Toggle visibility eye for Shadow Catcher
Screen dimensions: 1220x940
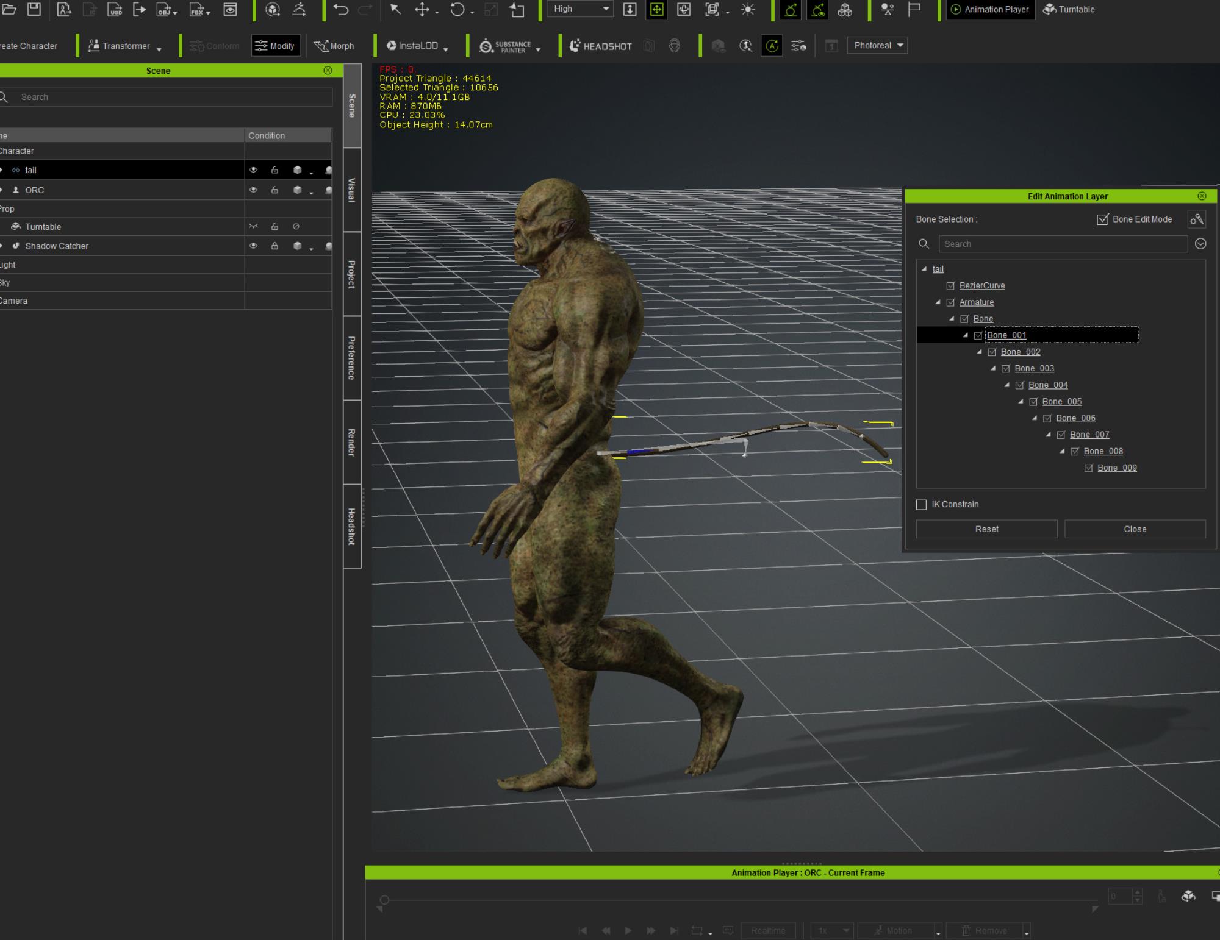pos(253,246)
